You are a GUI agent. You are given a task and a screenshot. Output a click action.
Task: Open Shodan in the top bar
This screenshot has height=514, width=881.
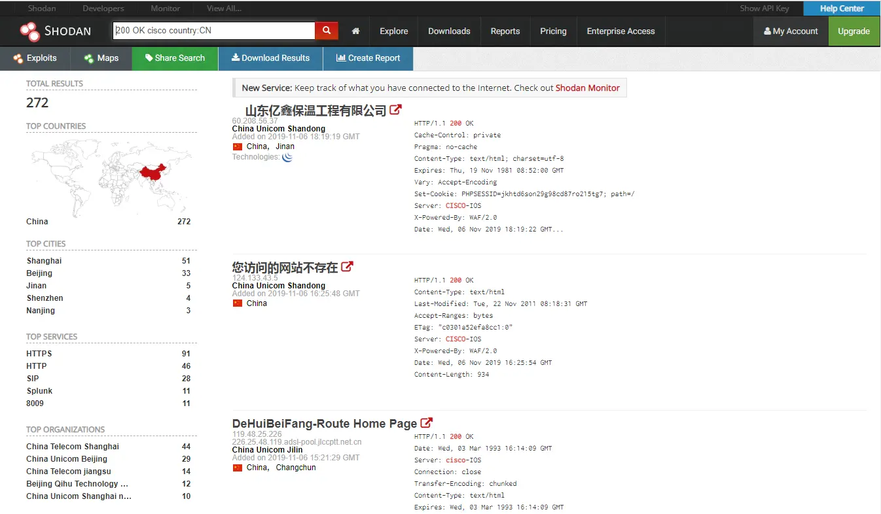pyautogui.click(x=42, y=9)
